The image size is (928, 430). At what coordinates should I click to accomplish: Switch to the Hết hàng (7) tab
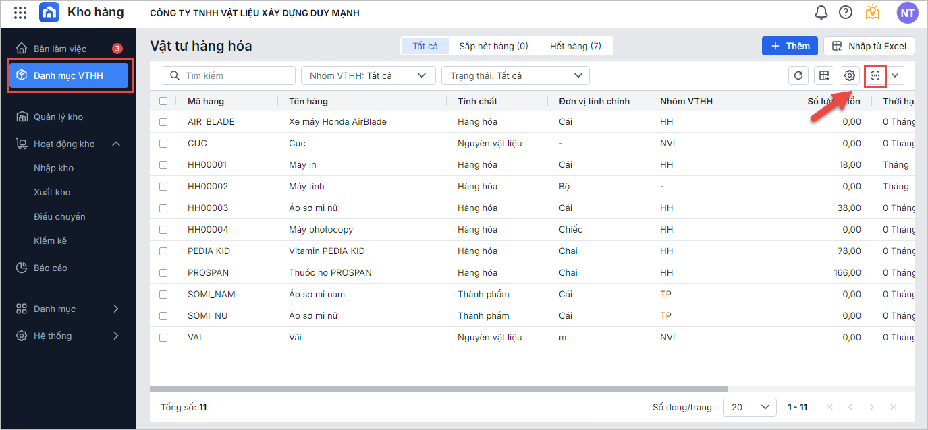(x=575, y=46)
